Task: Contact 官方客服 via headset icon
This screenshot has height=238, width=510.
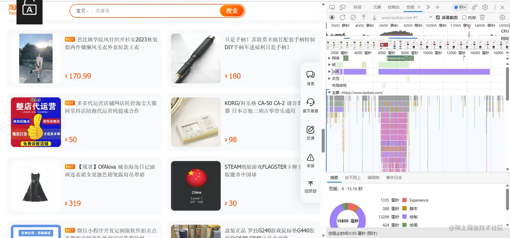Action: [311, 105]
